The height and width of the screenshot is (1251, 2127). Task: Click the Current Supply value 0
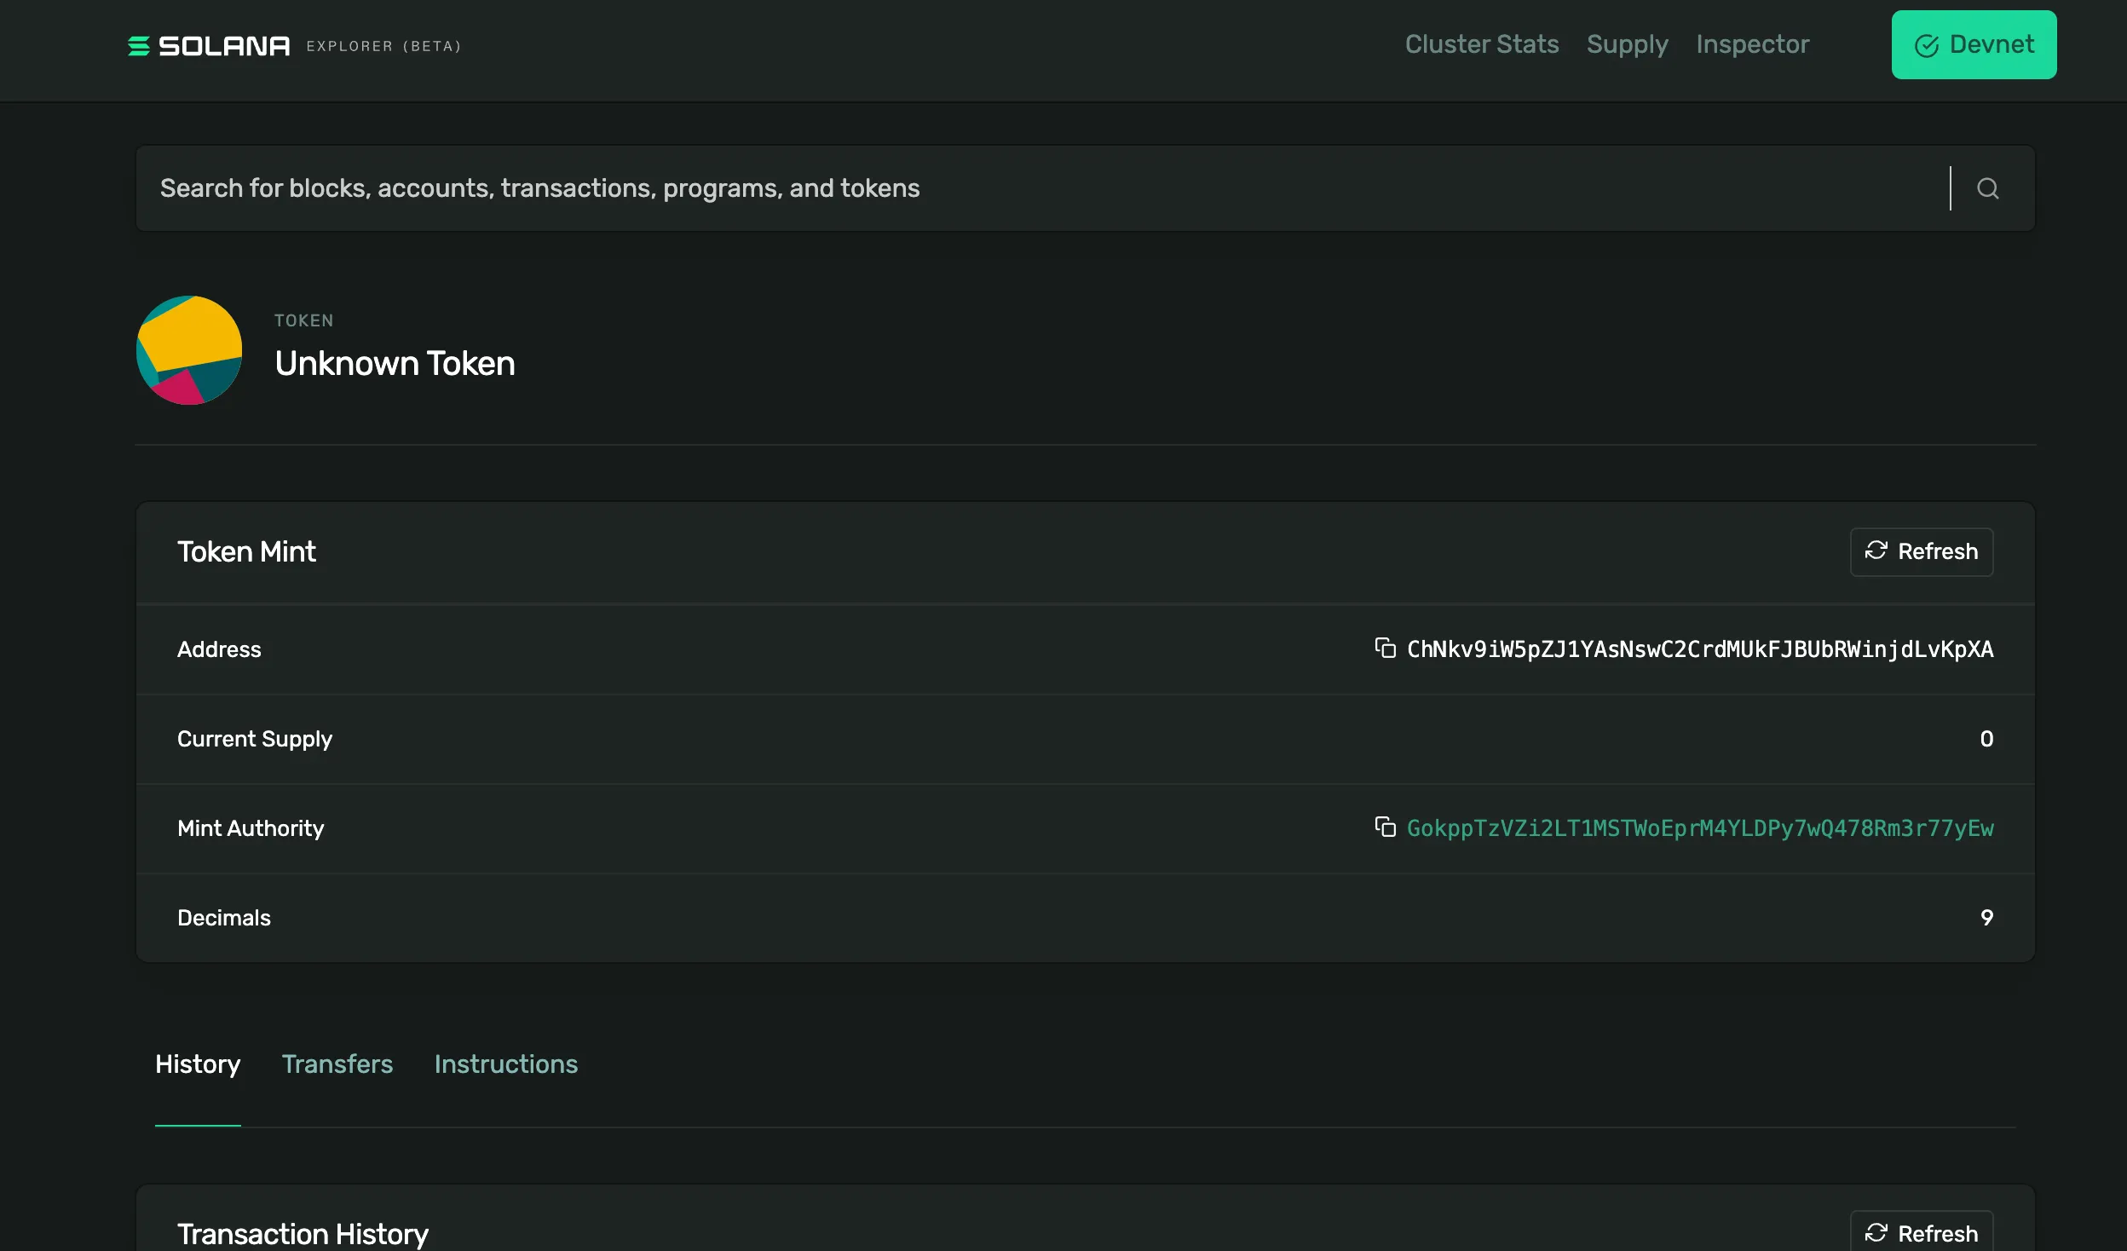coord(1986,739)
